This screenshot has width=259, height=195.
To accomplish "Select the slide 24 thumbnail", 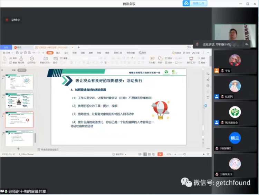I will click(x=19, y=101).
